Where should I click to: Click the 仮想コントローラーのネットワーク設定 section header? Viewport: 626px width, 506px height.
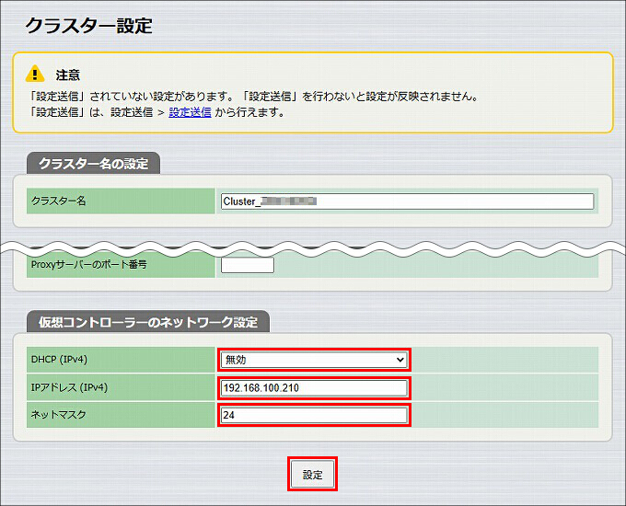(x=148, y=322)
